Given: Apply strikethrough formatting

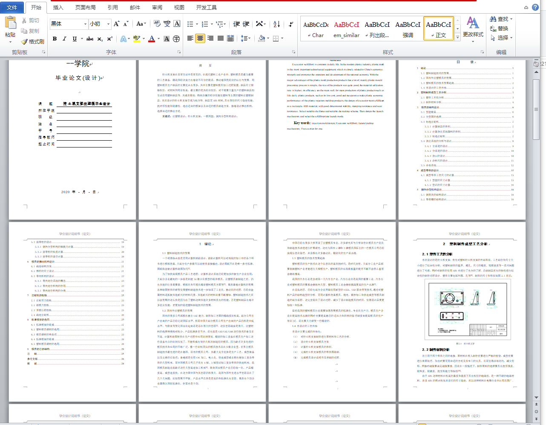Looking at the screenshot, I should (89, 39).
